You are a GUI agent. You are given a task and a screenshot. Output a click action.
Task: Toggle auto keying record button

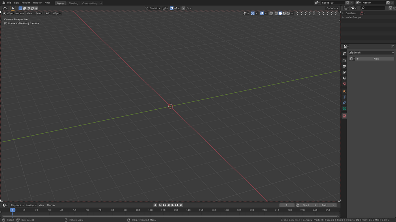click(x=155, y=205)
